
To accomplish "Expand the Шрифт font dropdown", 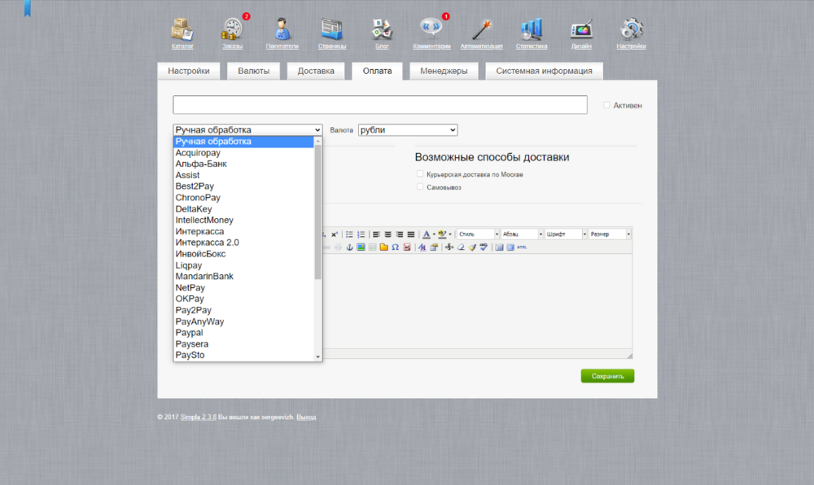I will click(x=565, y=234).
